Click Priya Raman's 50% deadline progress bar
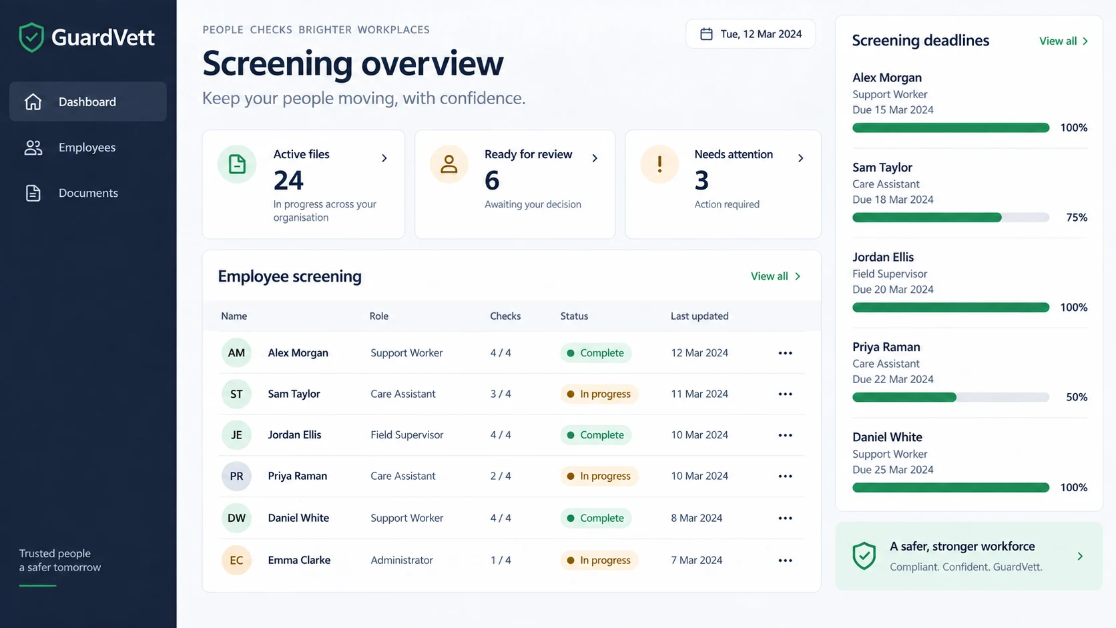 [x=950, y=397]
